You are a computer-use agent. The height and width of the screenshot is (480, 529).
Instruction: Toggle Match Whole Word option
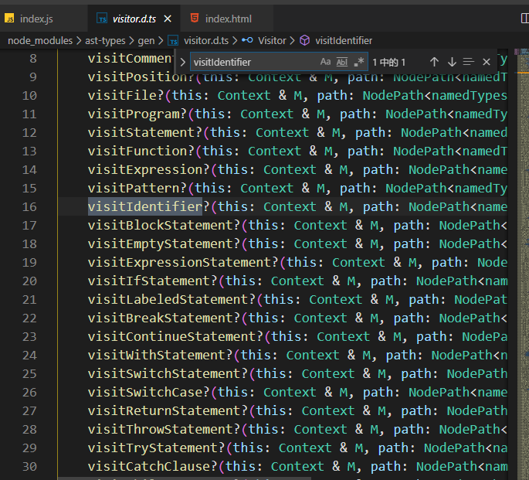[342, 62]
